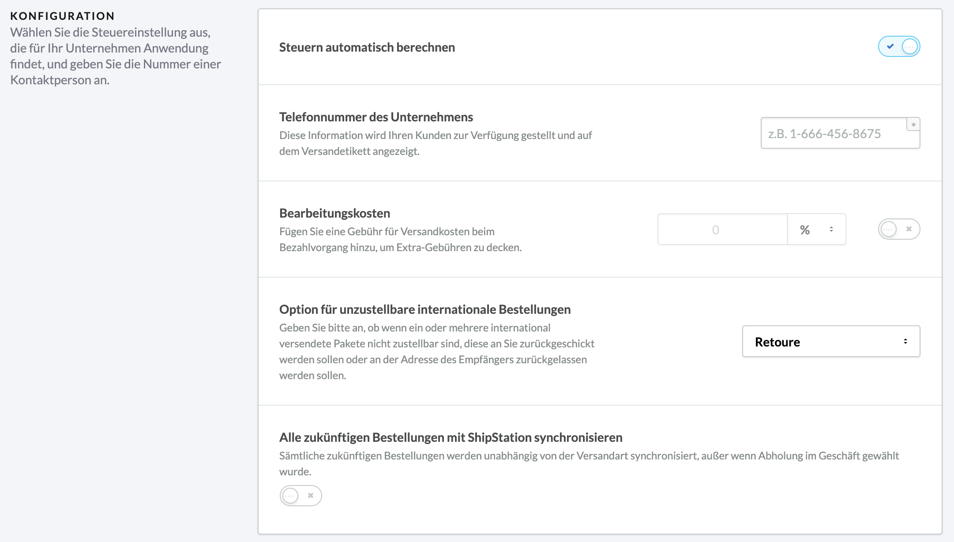The height and width of the screenshot is (542, 954).
Task: Click the description starting 'Fügen Sie eine Gebühr'
Action: pos(400,239)
